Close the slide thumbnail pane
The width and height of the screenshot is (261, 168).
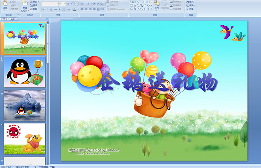point(47,19)
